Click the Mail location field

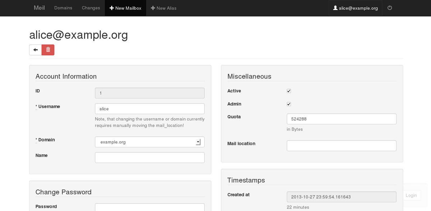coord(341,146)
